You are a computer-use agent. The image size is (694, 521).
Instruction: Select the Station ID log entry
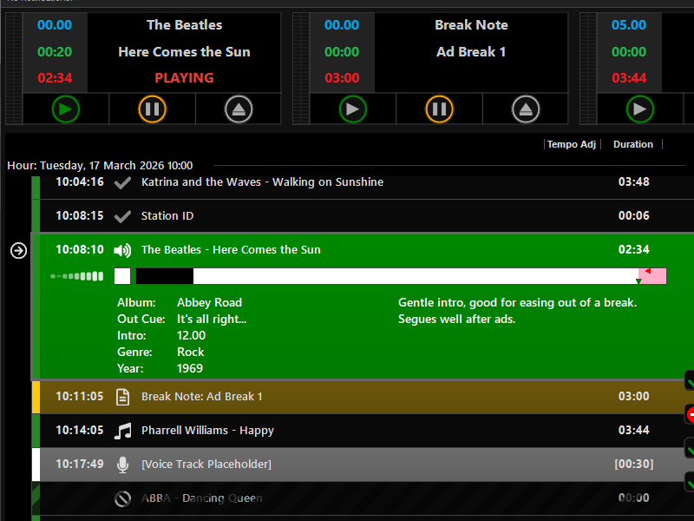363,215
